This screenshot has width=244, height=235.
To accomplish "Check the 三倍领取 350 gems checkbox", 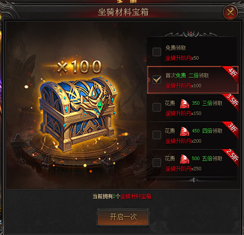I will coord(157,107).
